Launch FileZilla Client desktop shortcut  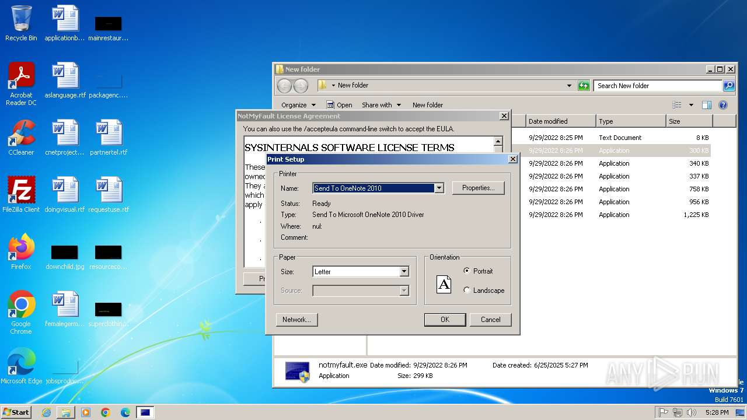(21, 195)
